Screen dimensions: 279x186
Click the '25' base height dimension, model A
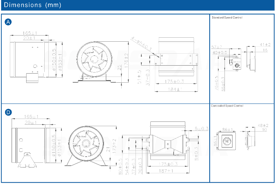pyautogui.click(x=119, y=67)
